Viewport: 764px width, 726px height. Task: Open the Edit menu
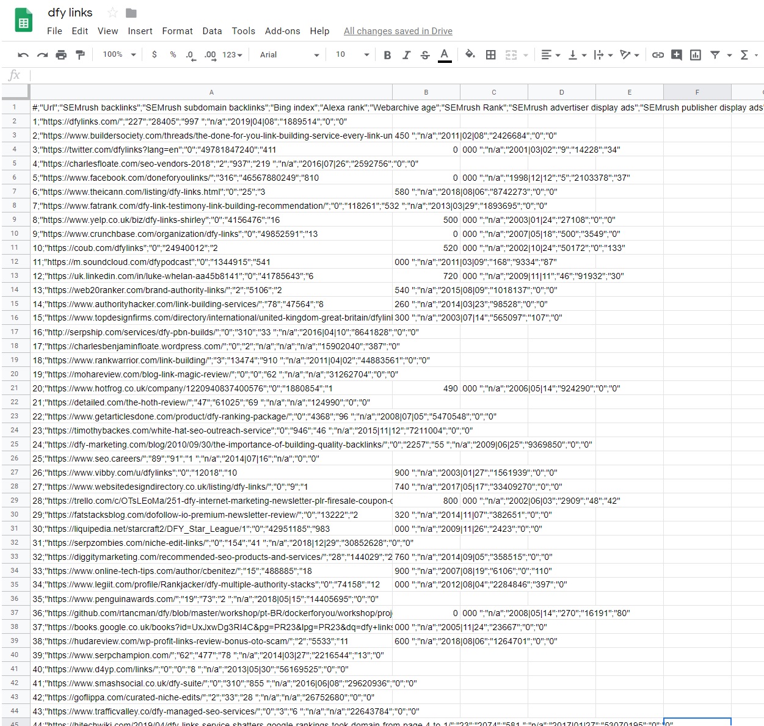point(80,31)
